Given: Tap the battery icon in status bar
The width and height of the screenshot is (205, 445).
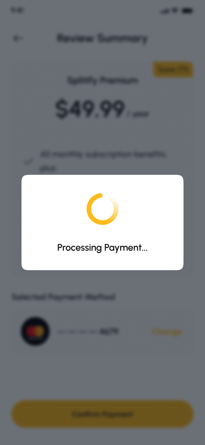Looking at the screenshot, I should click(x=187, y=11).
